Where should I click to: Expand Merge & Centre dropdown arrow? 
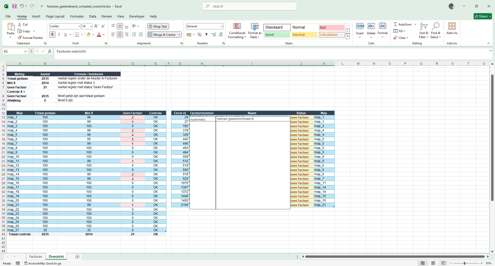(179, 35)
